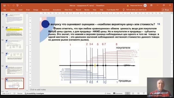Screen dimensions: 174x98
Task: Click slide editor scroll up arrow at right edge
Action: (x=172, y=13)
